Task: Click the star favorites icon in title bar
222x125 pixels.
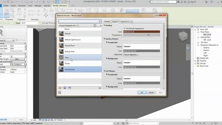Action: [185, 2]
